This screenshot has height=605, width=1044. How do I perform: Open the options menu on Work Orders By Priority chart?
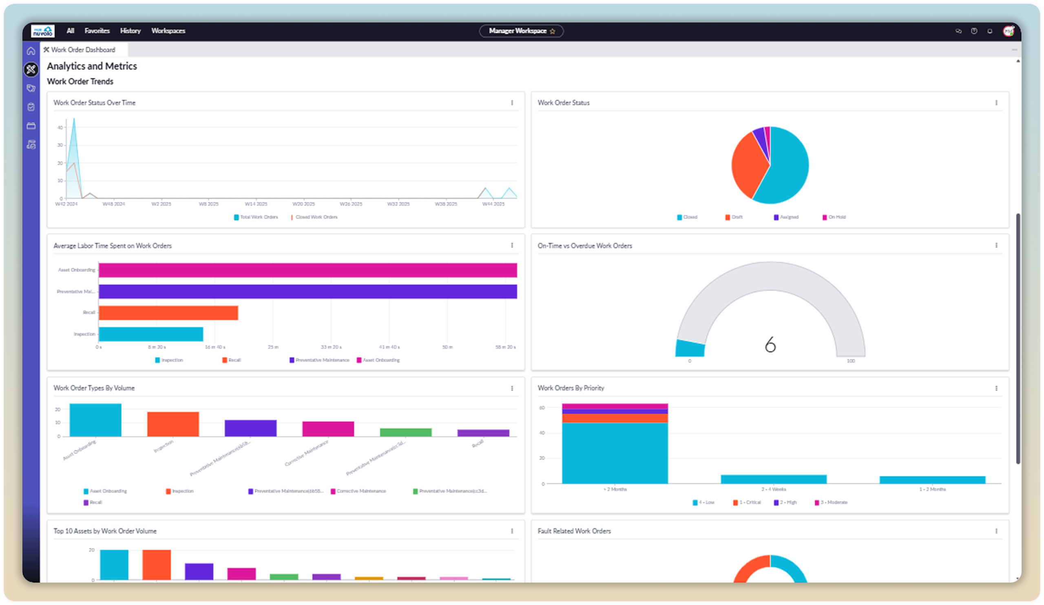996,388
